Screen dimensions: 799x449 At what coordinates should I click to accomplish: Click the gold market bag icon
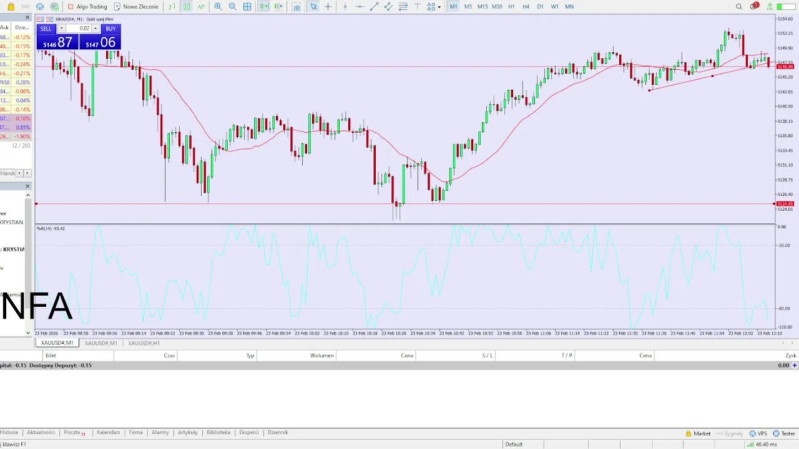[x=11, y=6]
